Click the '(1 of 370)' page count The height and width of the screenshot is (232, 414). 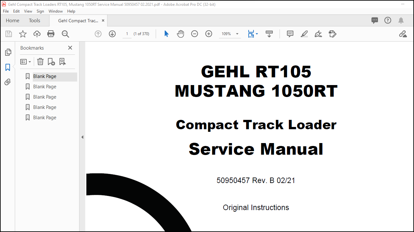point(141,34)
